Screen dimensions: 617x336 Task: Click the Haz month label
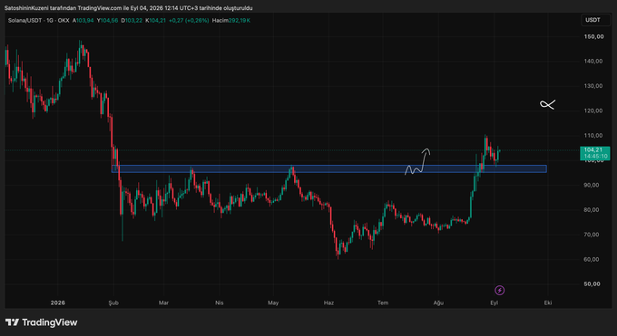328,303
